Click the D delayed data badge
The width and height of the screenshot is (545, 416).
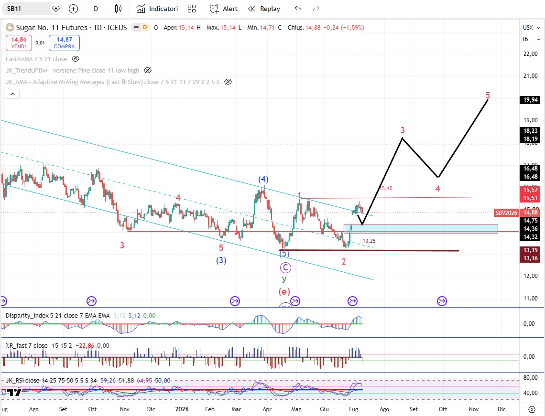click(145, 27)
